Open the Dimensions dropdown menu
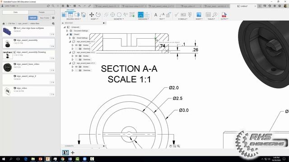 (x=144, y=19)
